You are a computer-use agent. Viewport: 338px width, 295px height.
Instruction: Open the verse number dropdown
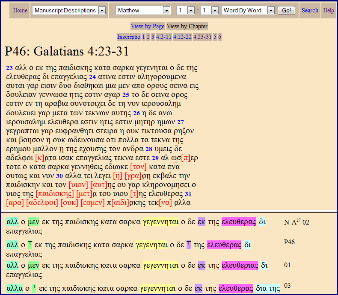coord(210,10)
